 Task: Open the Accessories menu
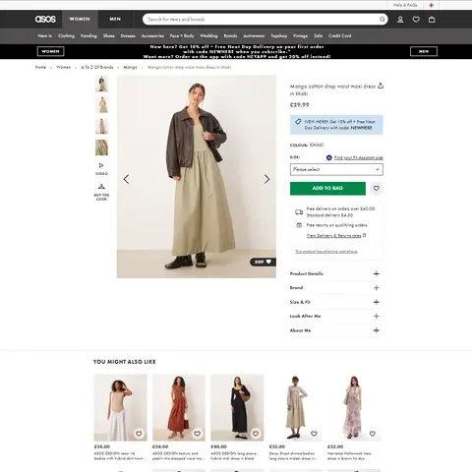coord(152,35)
